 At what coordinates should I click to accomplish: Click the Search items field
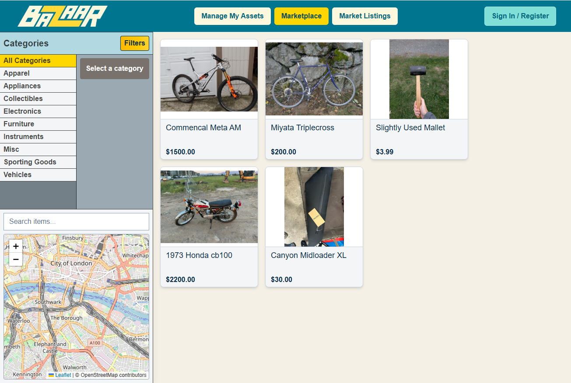click(76, 222)
